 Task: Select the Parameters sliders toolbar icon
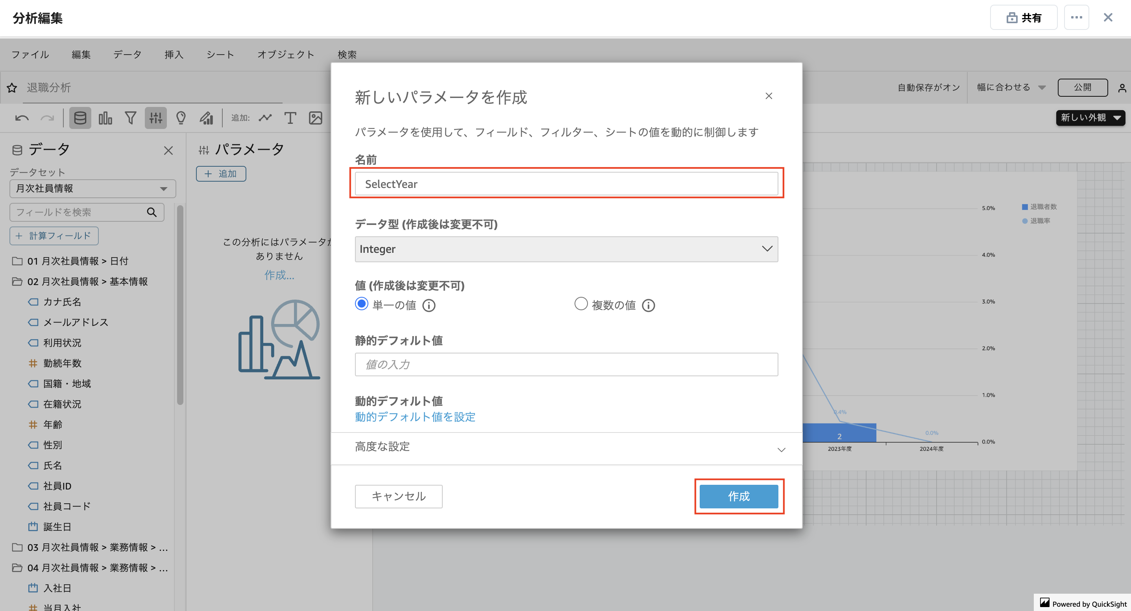pos(155,118)
